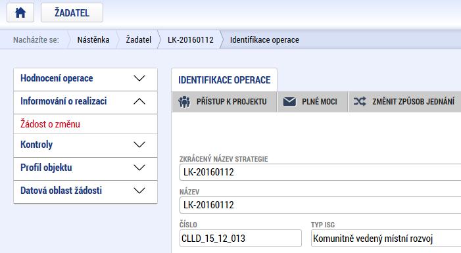Open Nástěnka in the breadcrumb
The image size is (461, 253).
[x=93, y=39]
